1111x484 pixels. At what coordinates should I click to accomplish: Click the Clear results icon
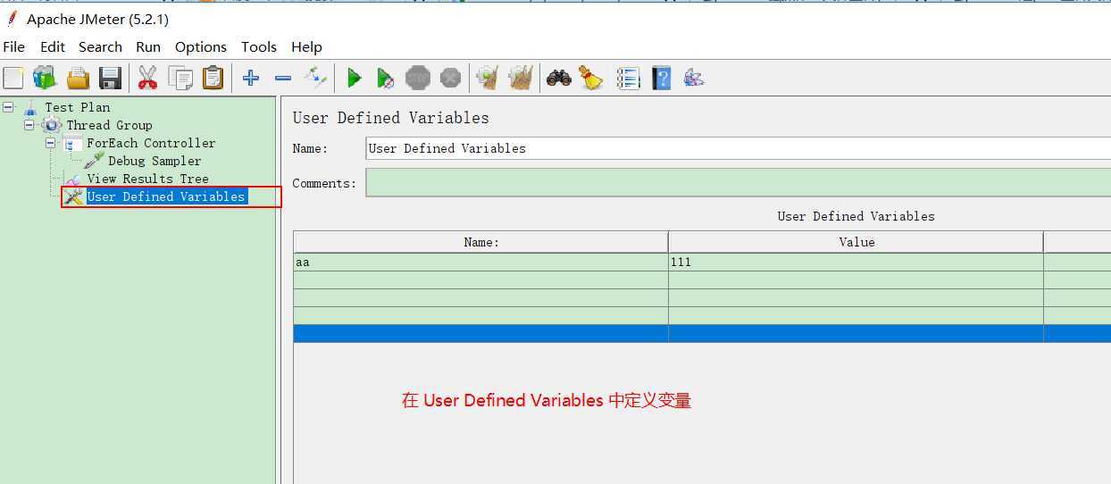(488, 78)
